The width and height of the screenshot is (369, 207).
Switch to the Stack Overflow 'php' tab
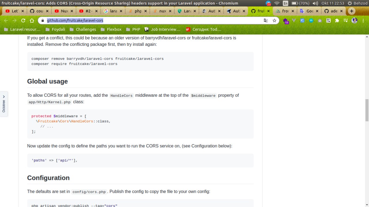click(x=138, y=11)
